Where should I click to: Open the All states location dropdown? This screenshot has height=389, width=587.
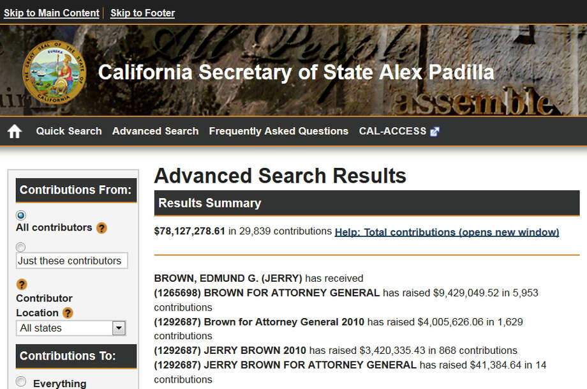71,328
